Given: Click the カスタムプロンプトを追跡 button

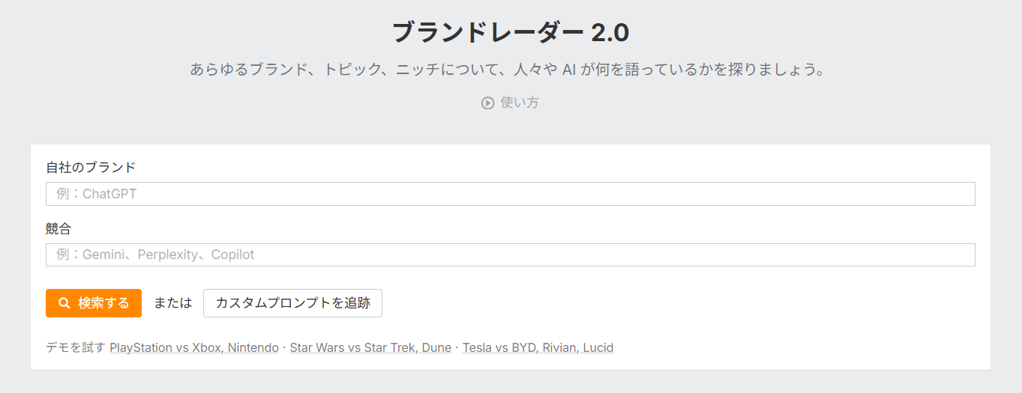Looking at the screenshot, I should pos(292,303).
